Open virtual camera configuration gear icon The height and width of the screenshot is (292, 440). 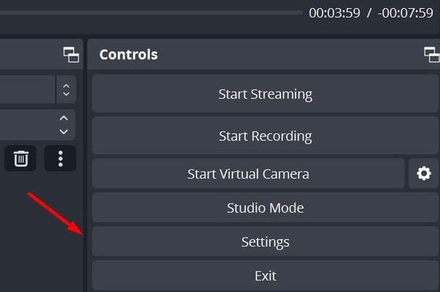click(x=424, y=174)
